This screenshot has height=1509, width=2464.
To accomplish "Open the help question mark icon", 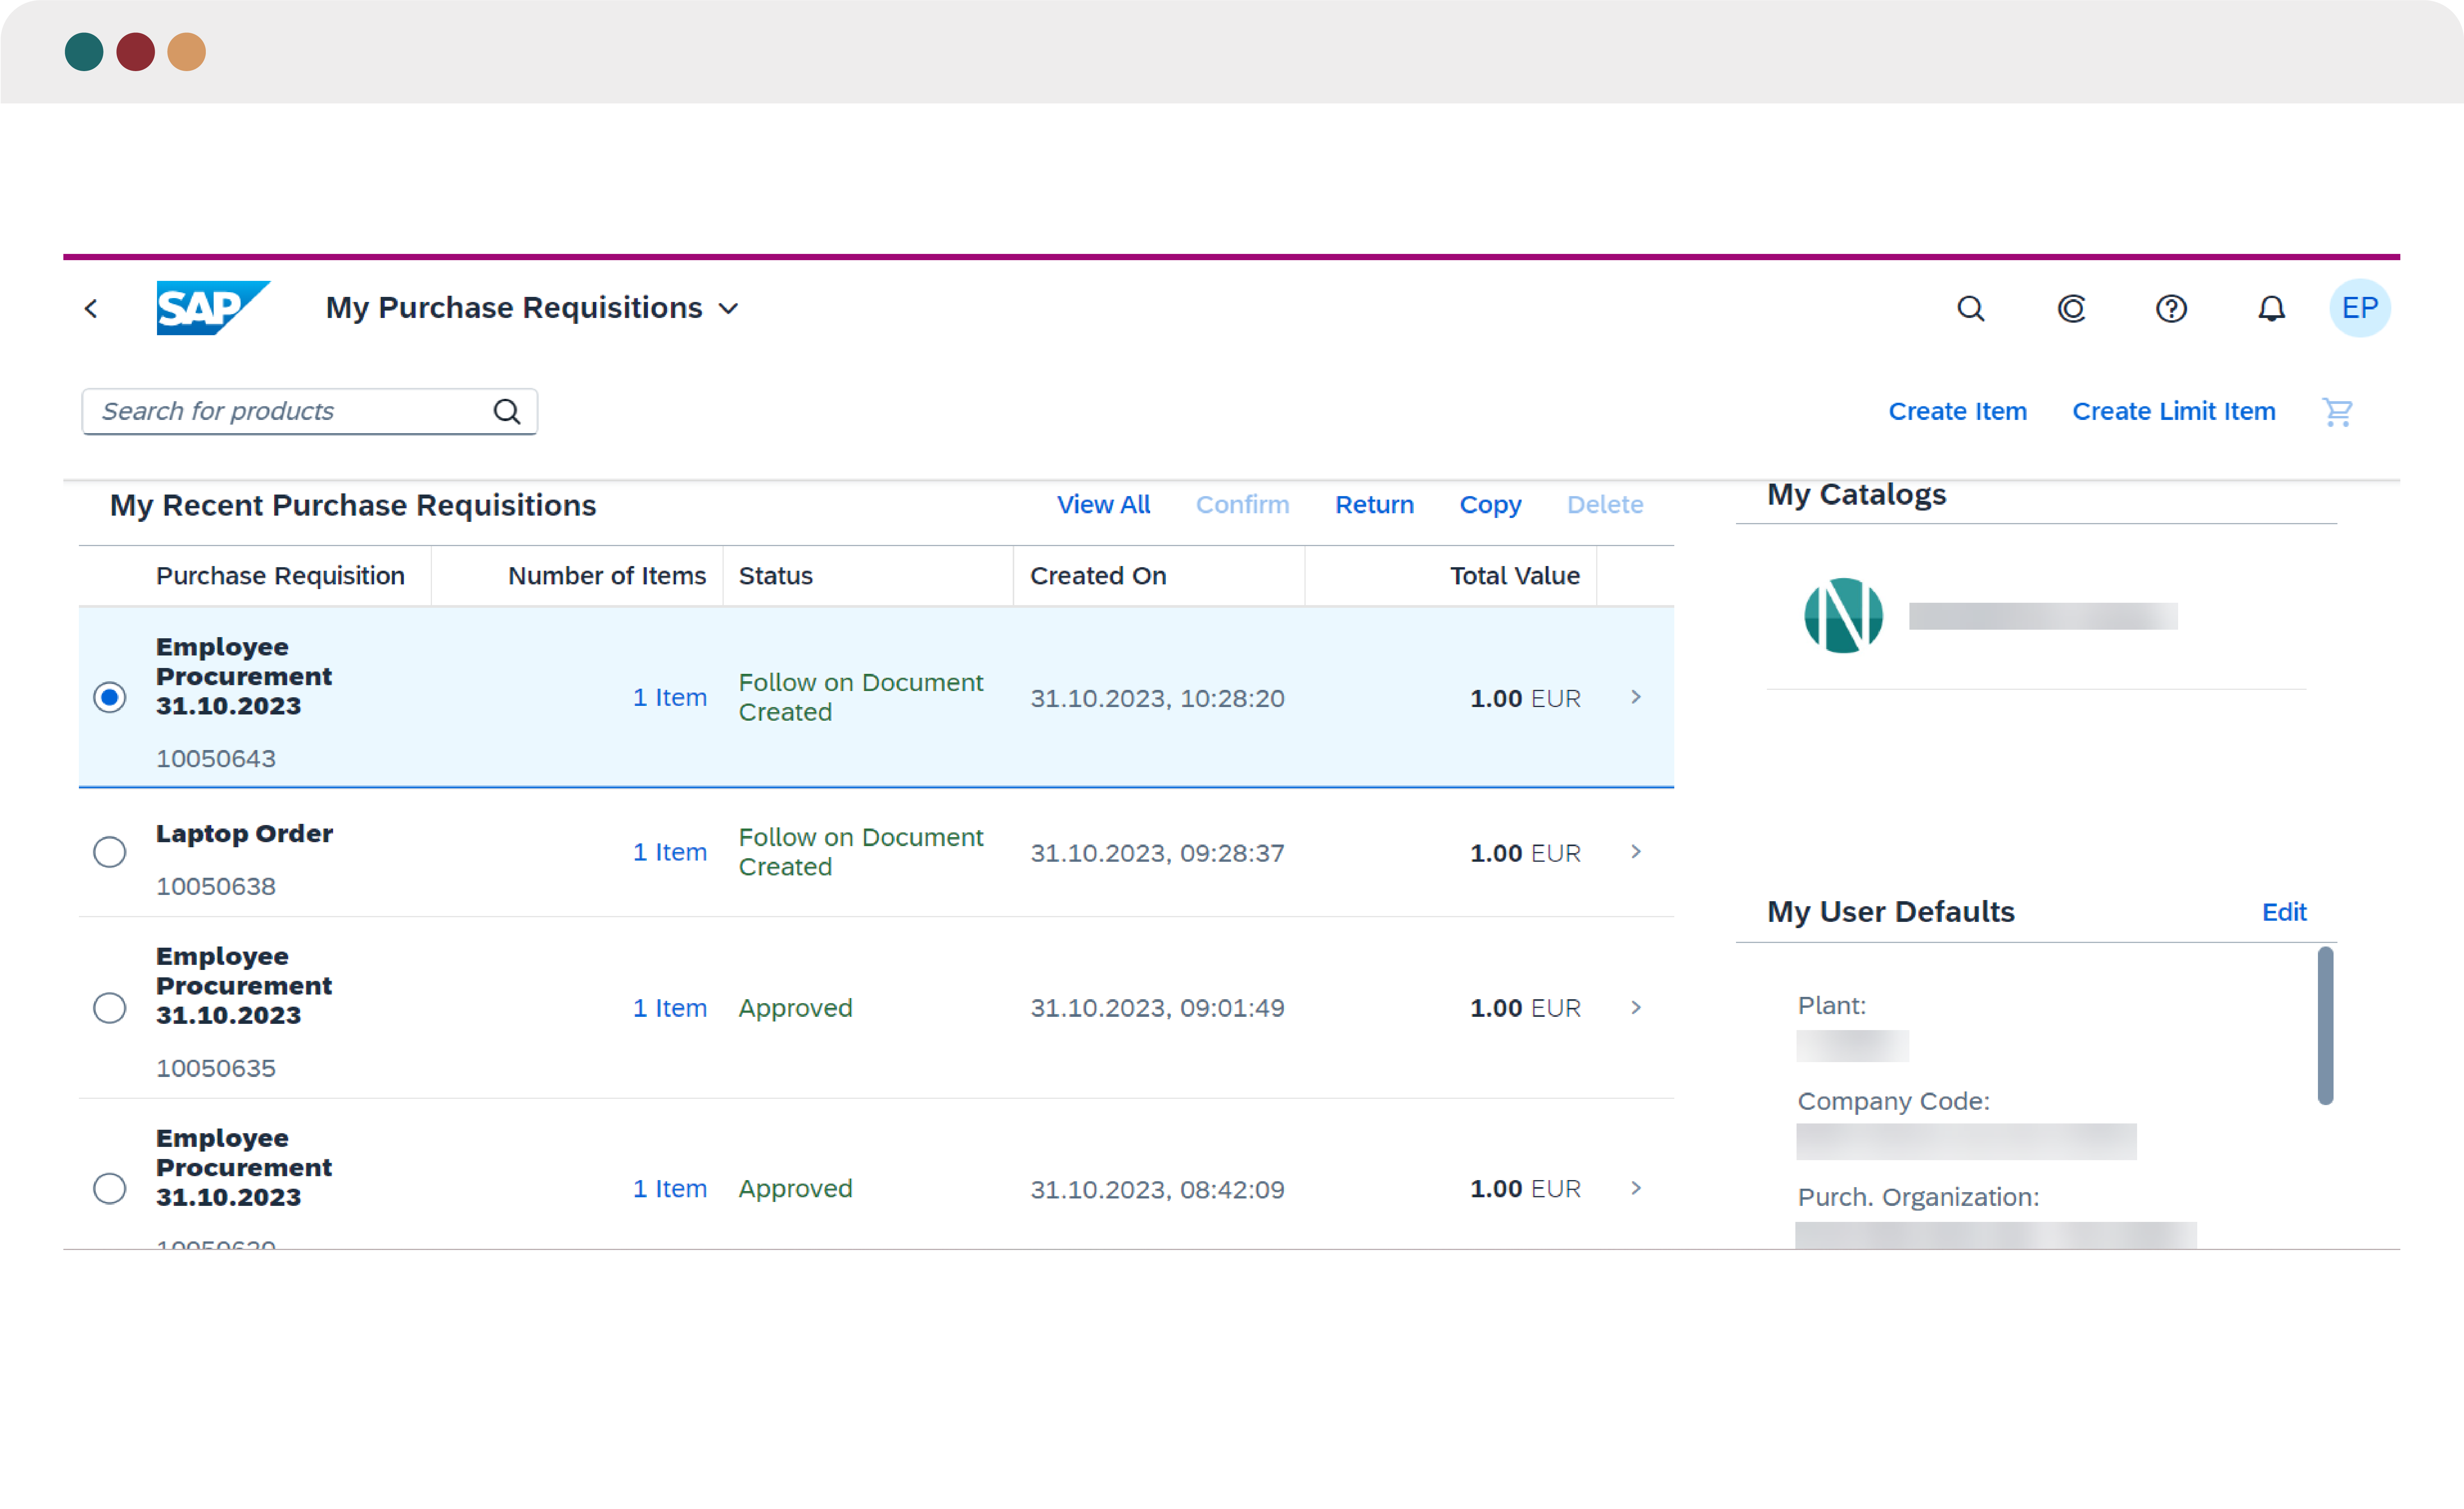I will [2171, 309].
